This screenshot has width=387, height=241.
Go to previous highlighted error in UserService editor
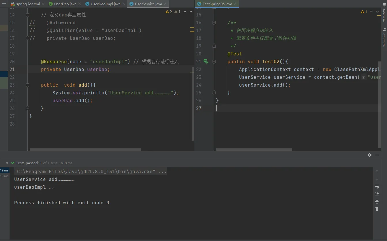tap(185, 12)
